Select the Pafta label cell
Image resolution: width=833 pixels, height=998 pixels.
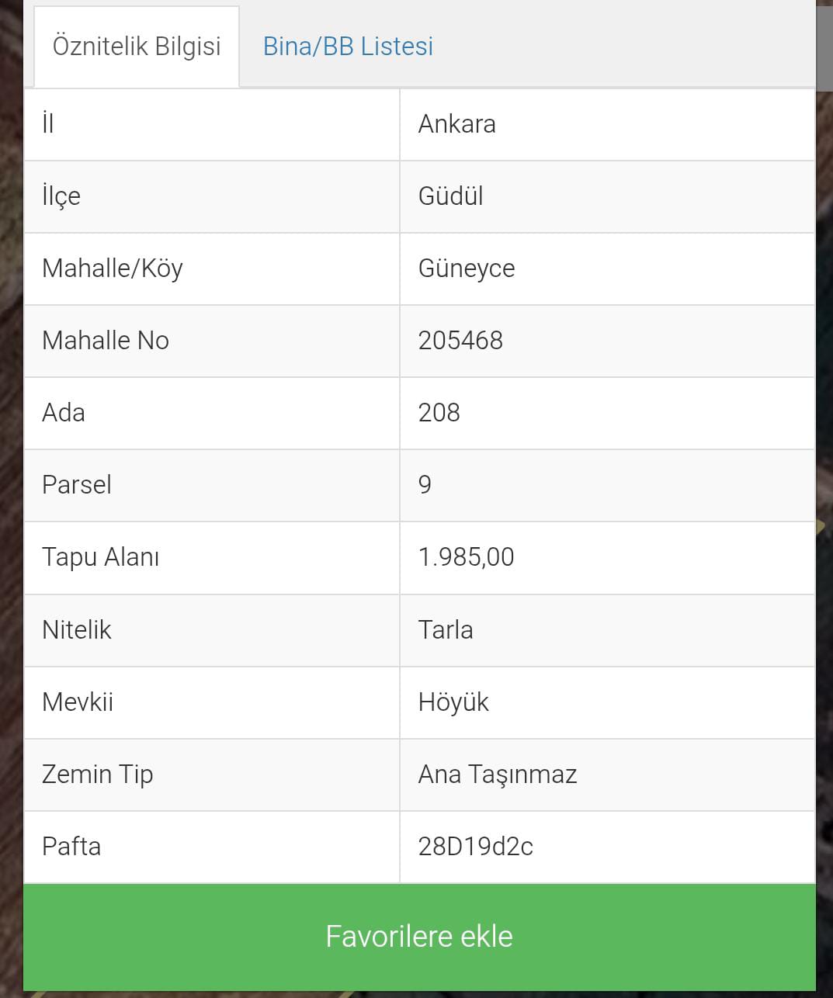(212, 847)
